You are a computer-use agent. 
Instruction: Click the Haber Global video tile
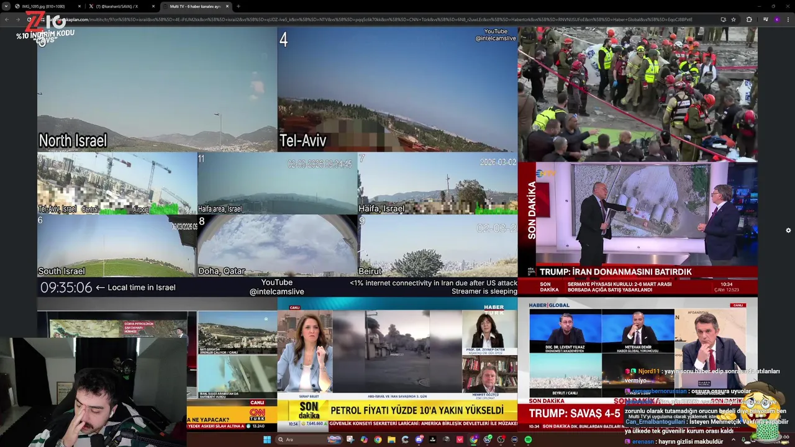pos(638,364)
